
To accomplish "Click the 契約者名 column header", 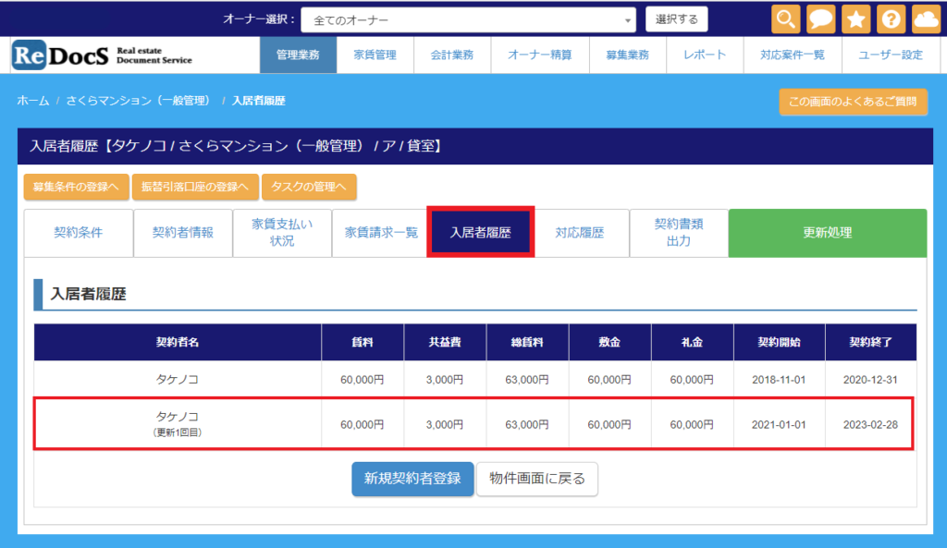I will coord(178,342).
